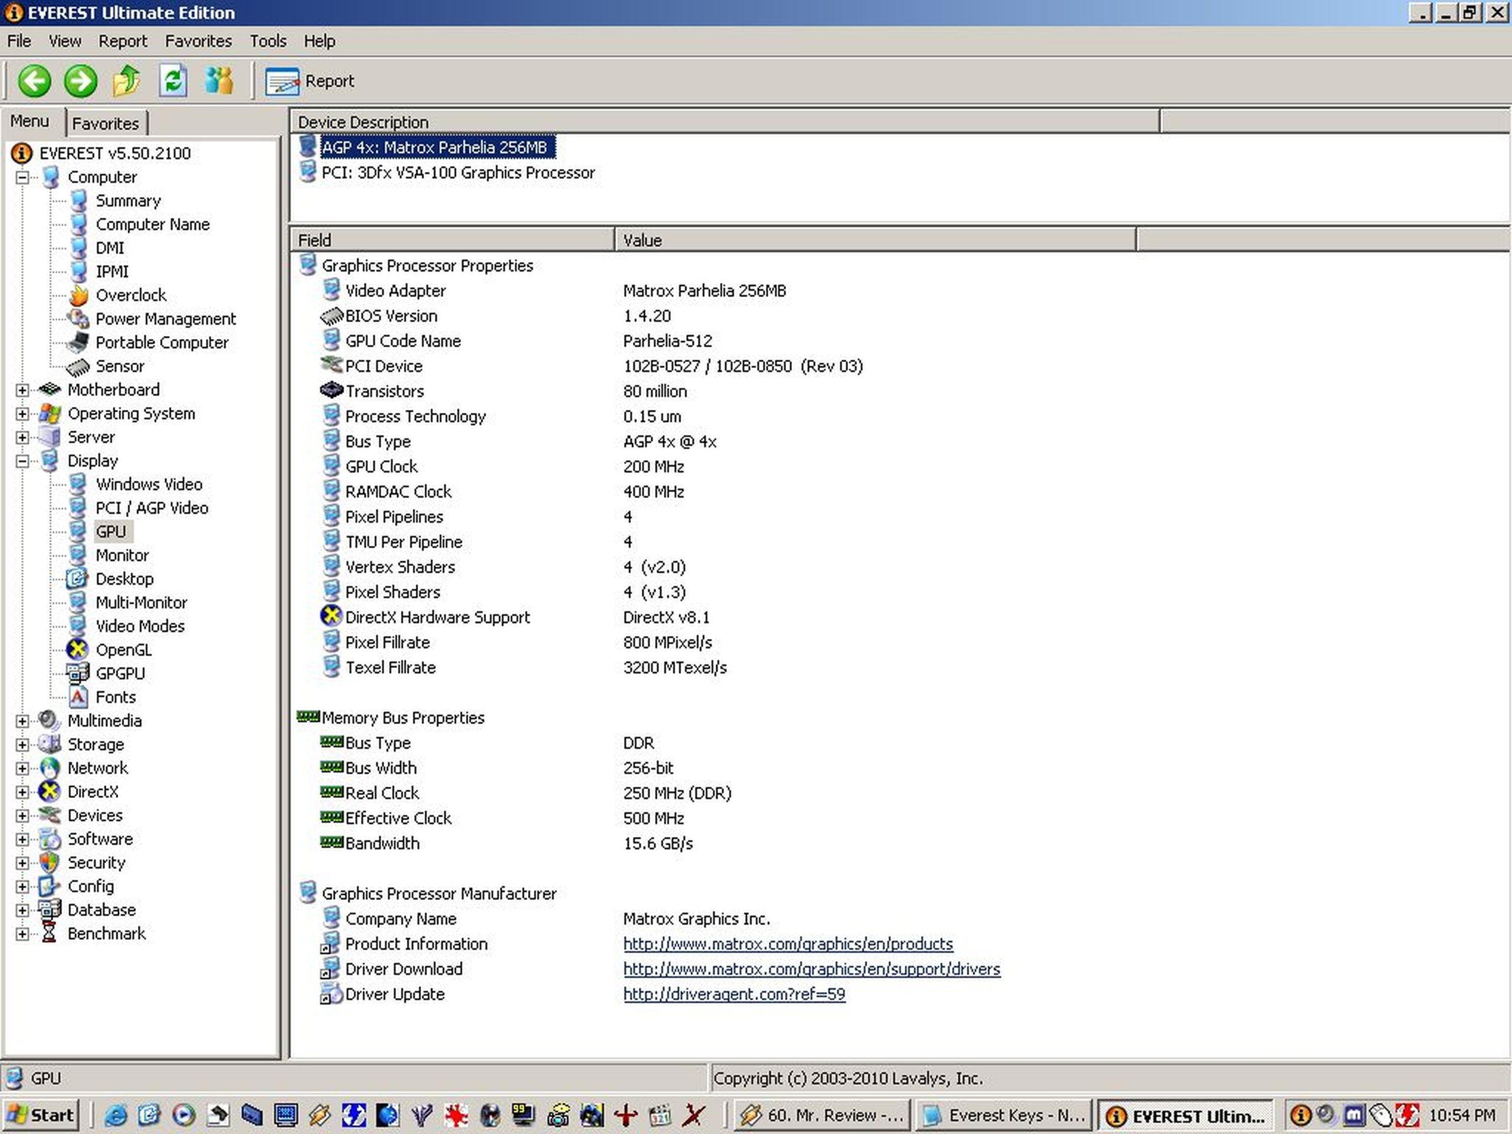
Task: Select Fonts item under Display
Action: coord(116,697)
